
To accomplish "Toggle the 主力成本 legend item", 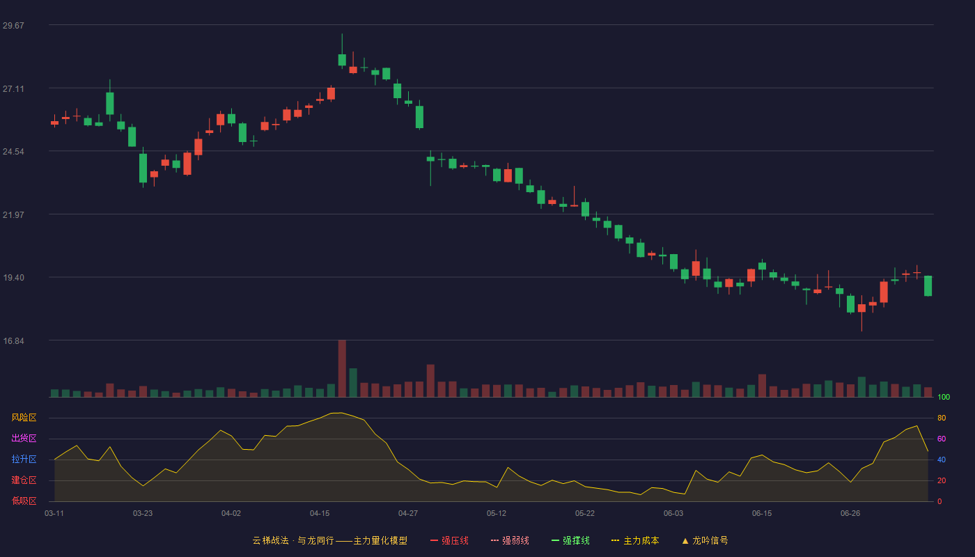I will [635, 540].
